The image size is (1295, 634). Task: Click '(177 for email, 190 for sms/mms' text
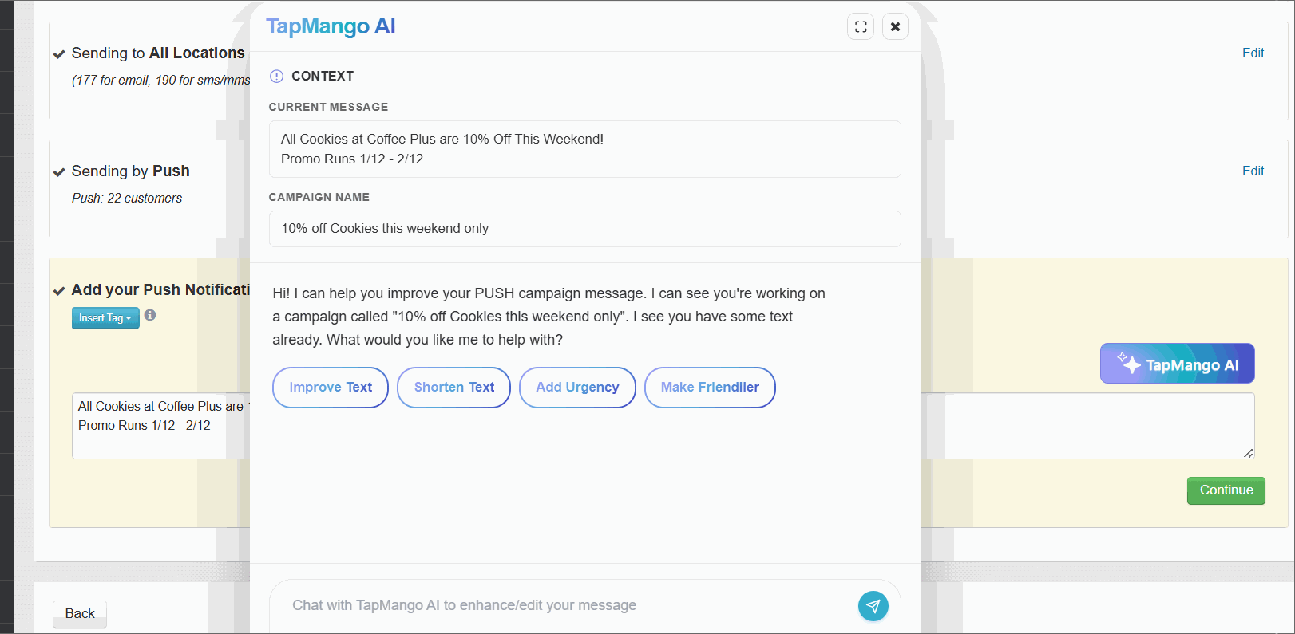click(160, 80)
